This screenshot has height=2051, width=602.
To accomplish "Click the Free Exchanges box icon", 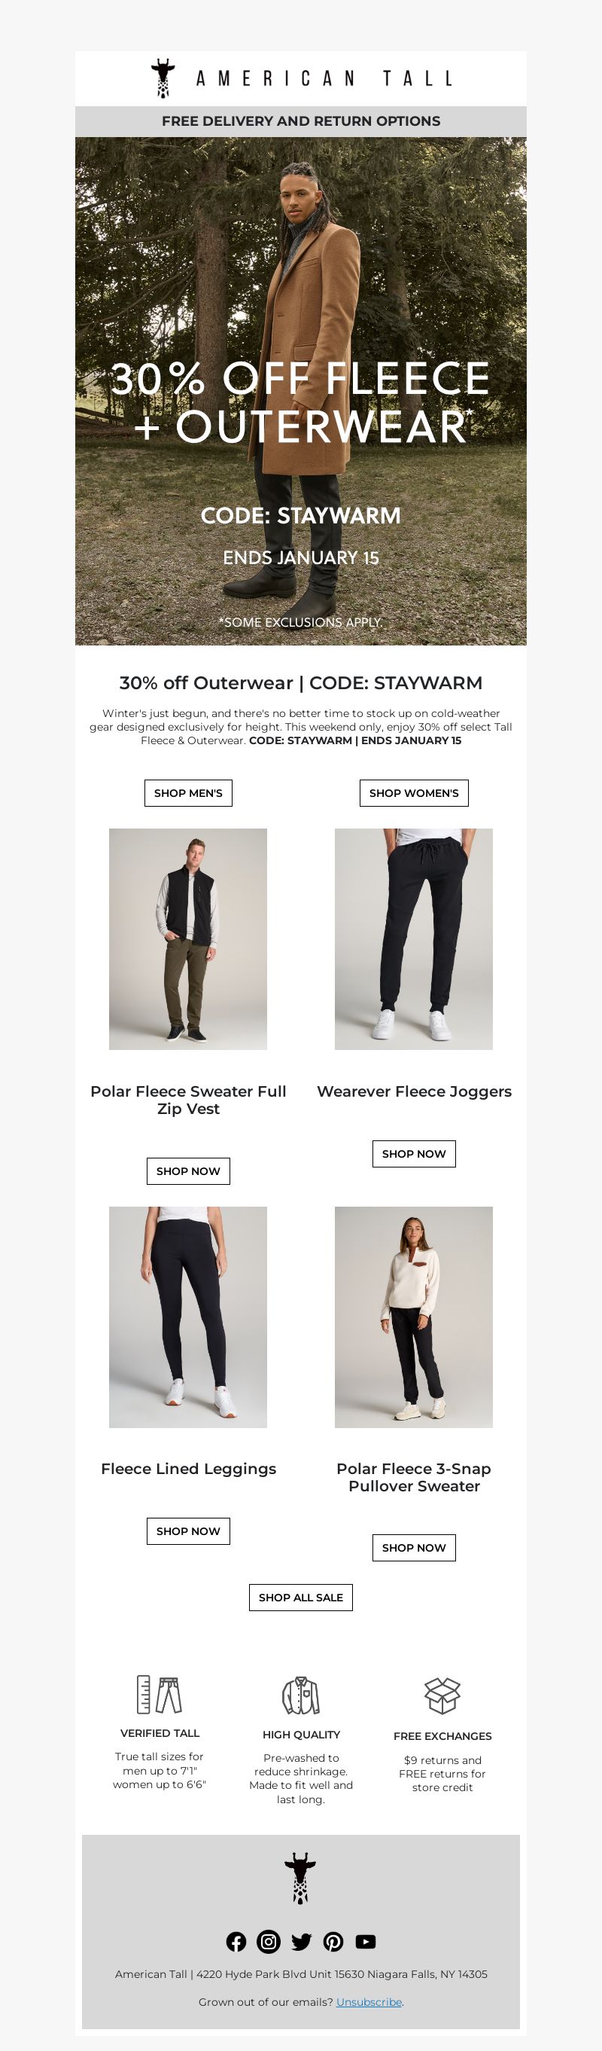I will 442,1695.
